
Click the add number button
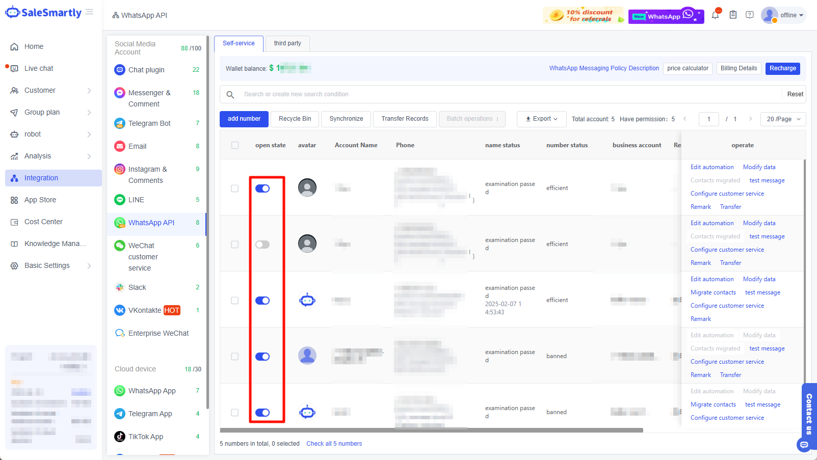tap(244, 119)
